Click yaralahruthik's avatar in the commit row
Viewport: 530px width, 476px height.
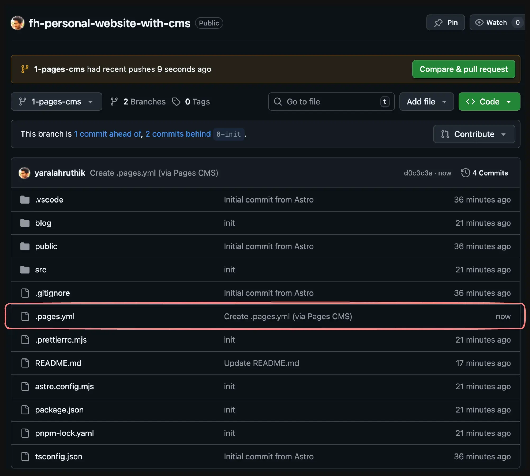click(x=25, y=173)
